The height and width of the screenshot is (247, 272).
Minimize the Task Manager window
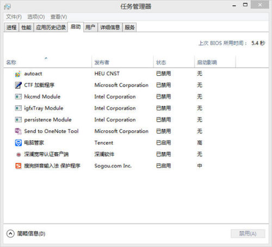coord(234,5)
